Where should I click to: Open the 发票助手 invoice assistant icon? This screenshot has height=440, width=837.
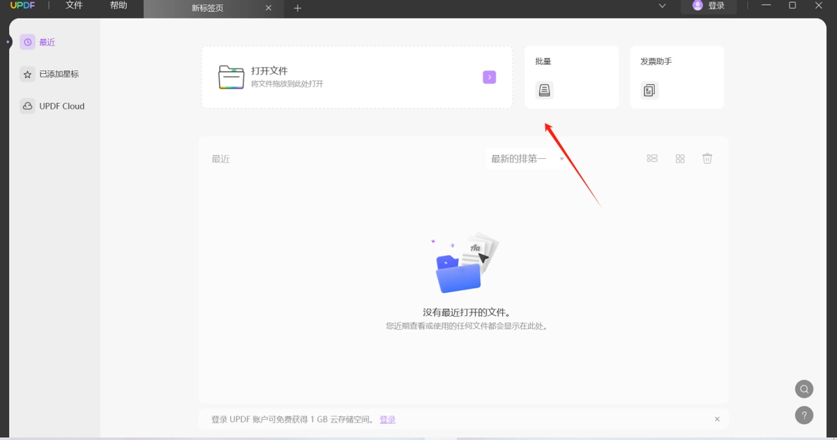[x=649, y=90]
